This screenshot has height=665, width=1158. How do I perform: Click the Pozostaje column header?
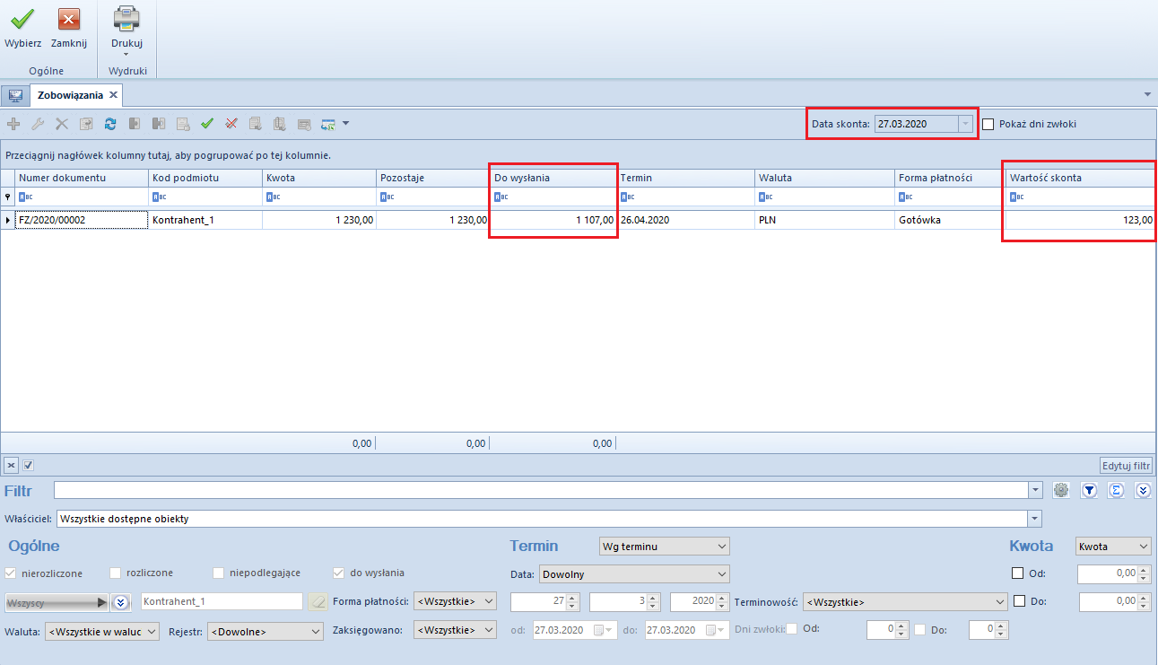[433, 178]
